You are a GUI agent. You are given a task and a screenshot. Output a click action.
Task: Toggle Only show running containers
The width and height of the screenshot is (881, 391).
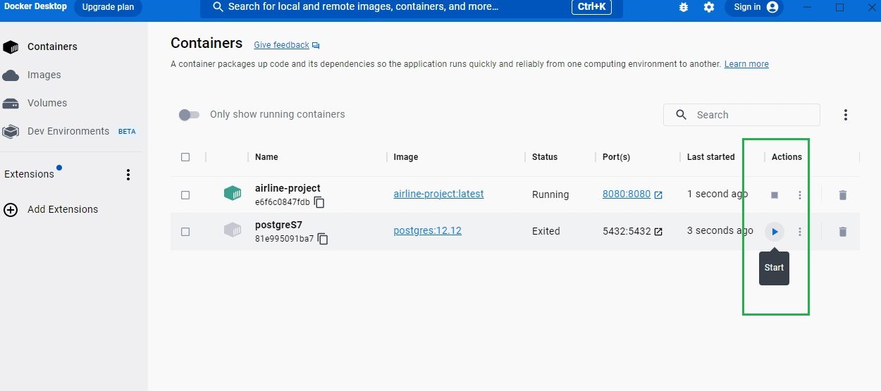tap(189, 114)
